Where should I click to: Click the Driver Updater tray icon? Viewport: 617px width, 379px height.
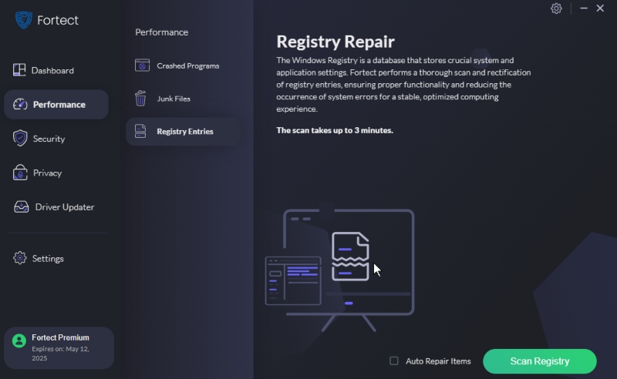coord(22,206)
